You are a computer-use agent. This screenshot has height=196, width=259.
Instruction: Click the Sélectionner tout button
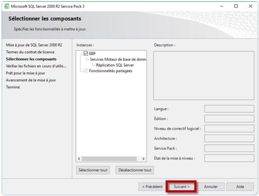point(93,170)
